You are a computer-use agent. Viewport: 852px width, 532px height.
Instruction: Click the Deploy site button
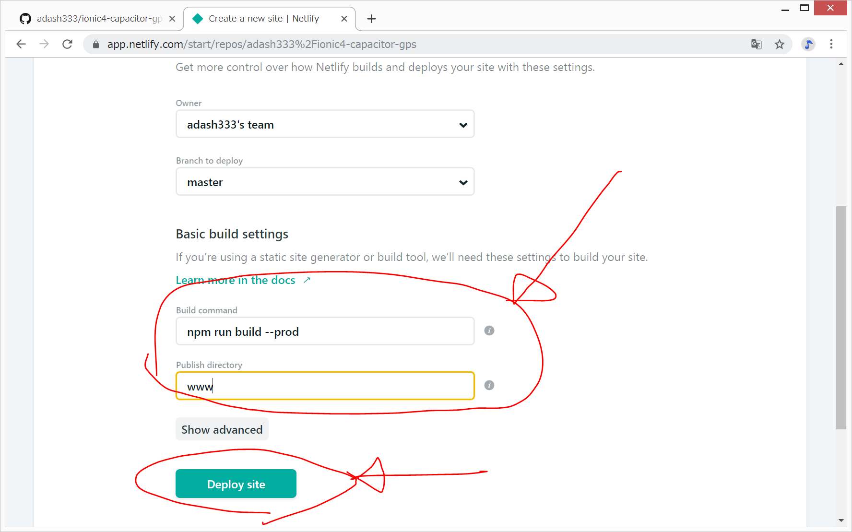pyautogui.click(x=236, y=484)
